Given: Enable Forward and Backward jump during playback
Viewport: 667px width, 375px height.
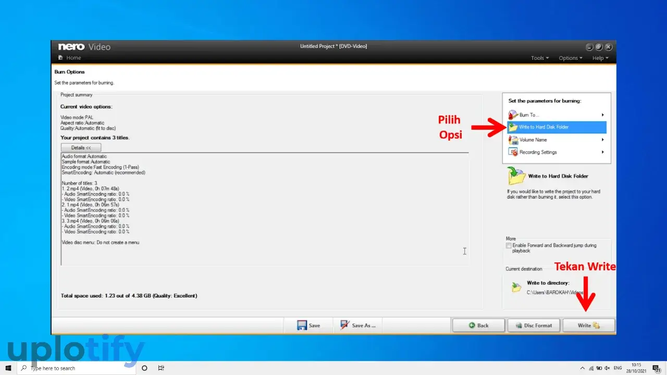Looking at the screenshot, I should click(x=509, y=245).
